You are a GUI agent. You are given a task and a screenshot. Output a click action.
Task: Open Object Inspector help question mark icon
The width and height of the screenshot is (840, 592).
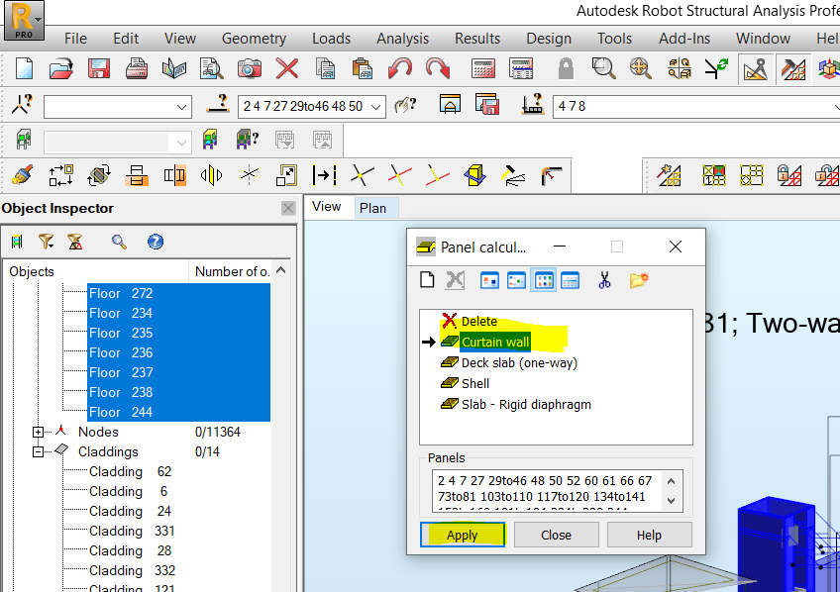pos(156,242)
